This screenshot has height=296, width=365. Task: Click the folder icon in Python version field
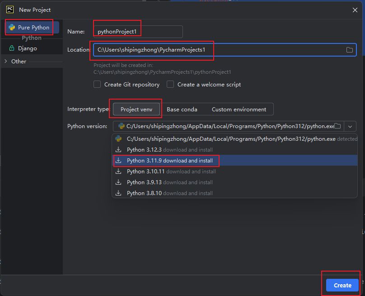point(337,126)
